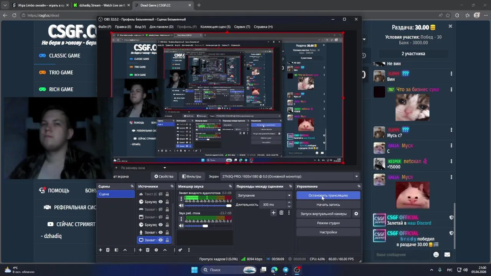Open the 27N3Q-PRO screen dropdown
The height and width of the screenshot is (276, 491).
[x=290, y=176]
